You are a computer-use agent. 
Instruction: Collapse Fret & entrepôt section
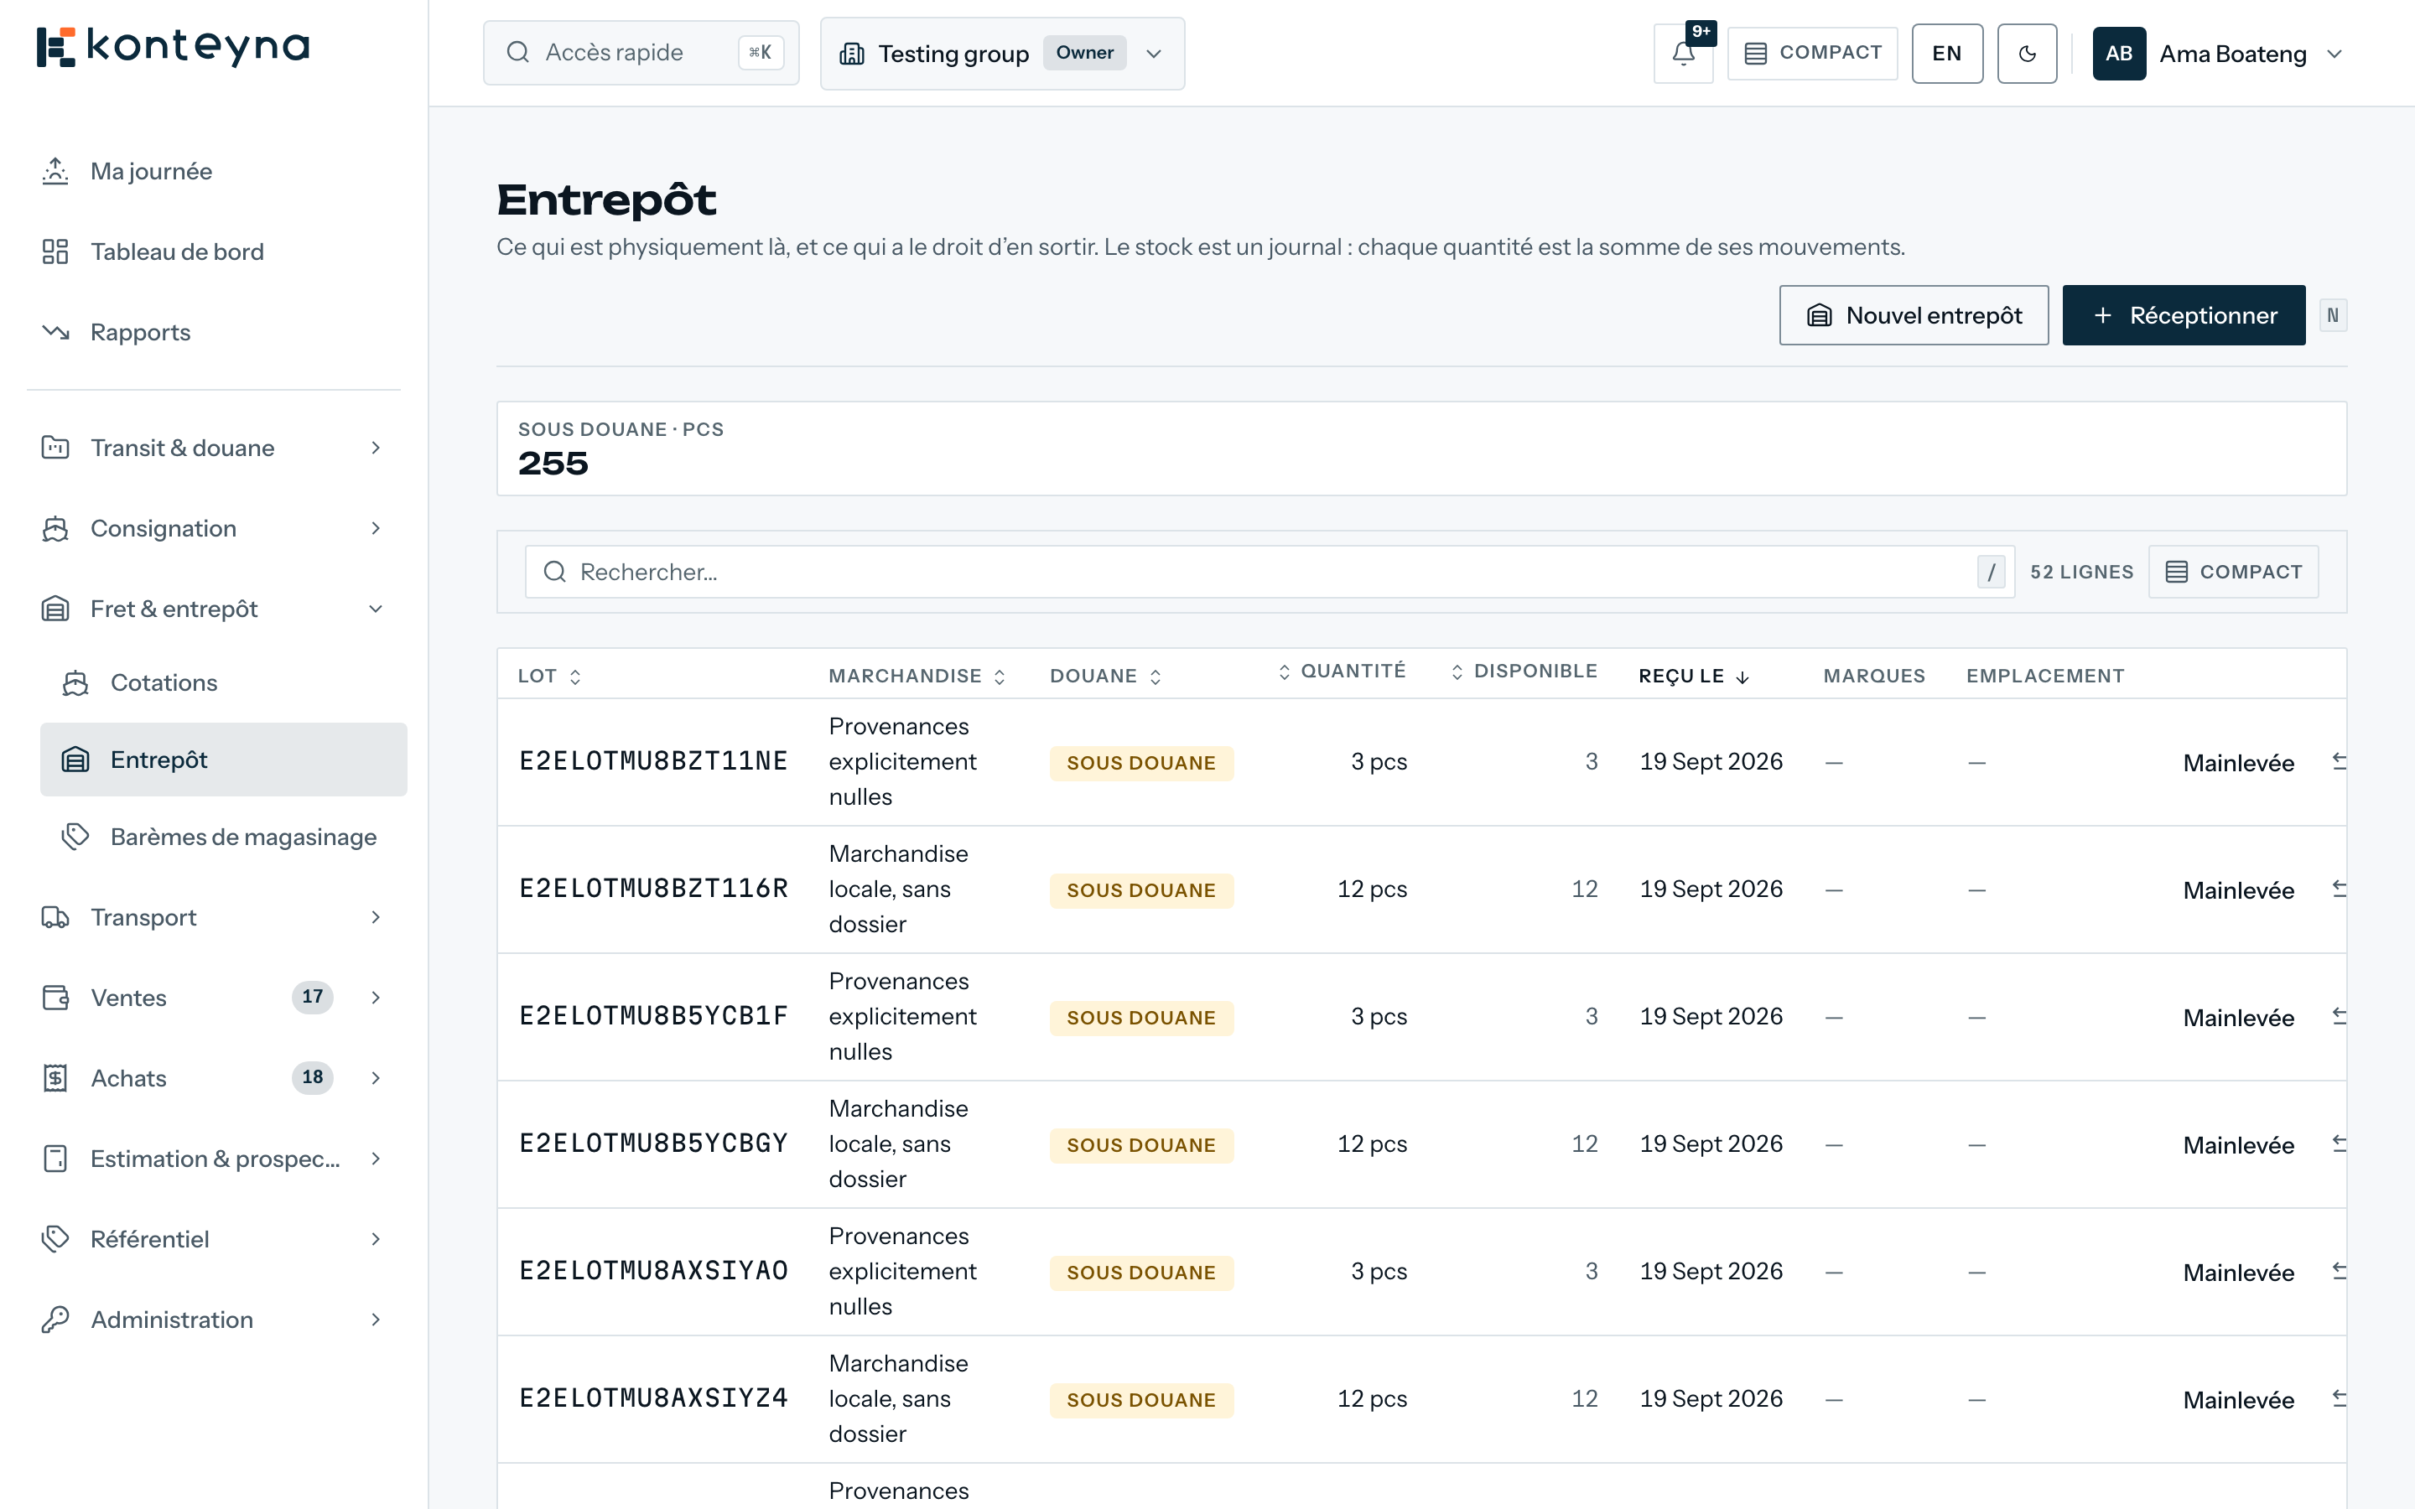click(214, 609)
